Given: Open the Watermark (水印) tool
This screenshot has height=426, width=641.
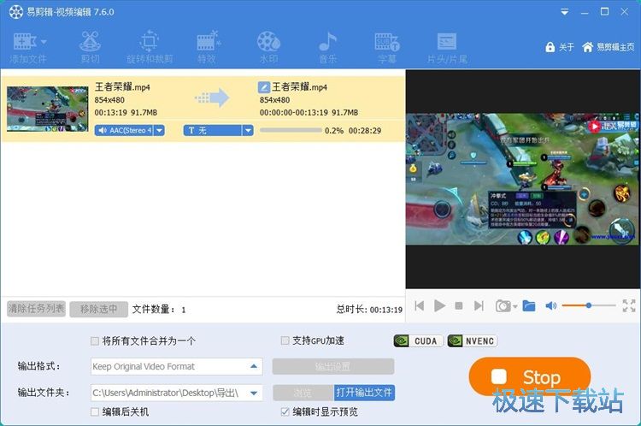Looking at the screenshot, I should (268, 47).
